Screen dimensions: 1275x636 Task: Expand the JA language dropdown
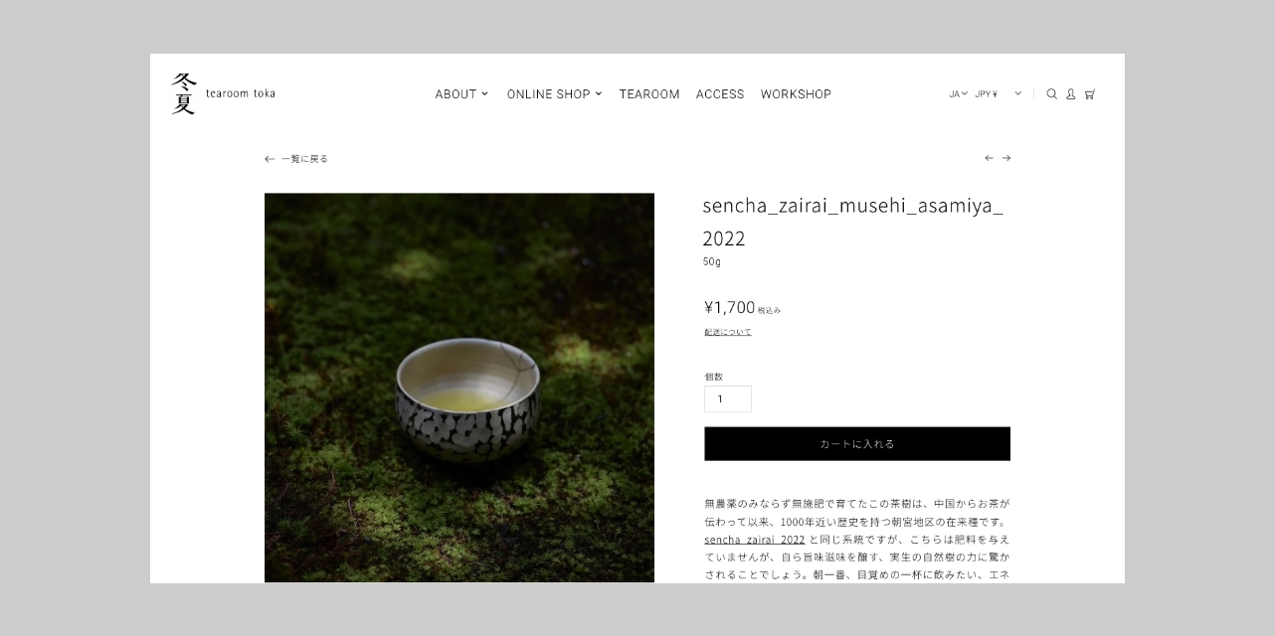click(958, 94)
